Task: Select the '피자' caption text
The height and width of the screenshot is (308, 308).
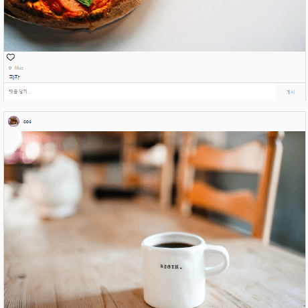Action: pos(14,77)
